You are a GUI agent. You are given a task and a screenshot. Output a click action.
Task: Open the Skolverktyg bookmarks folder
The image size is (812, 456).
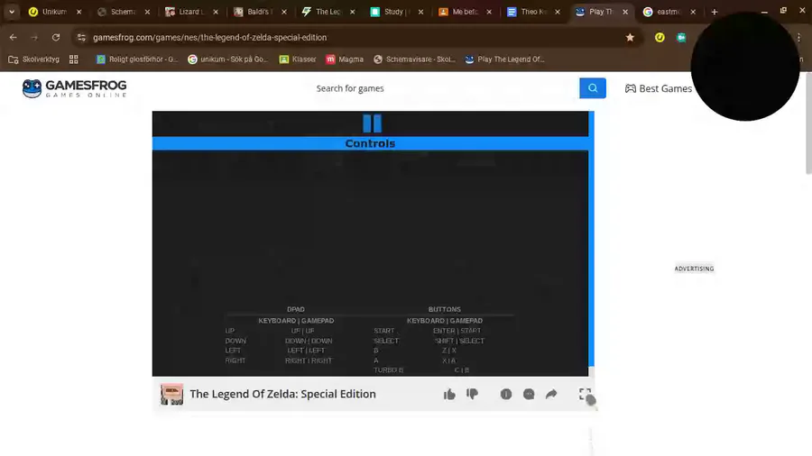tap(33, 59)
